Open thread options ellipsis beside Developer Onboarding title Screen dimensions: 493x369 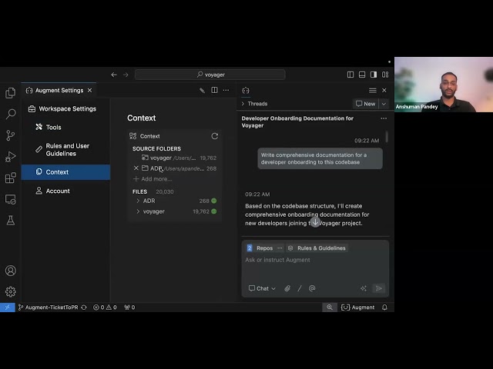[x=384, y=118]
